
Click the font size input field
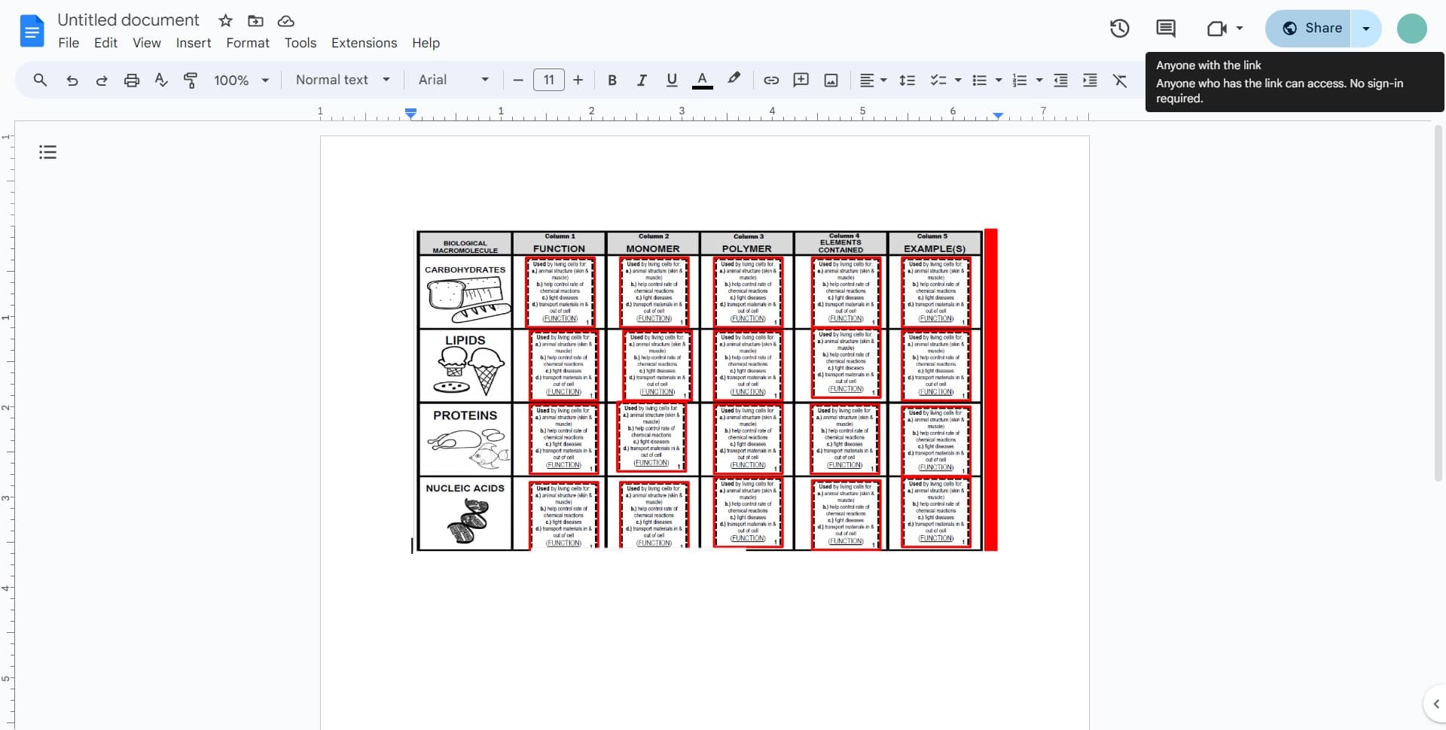click(548, 80)
